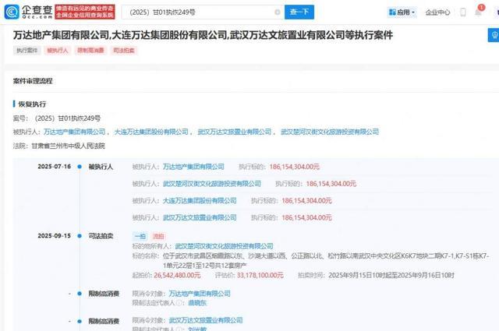Open 标的物所有人 武汉楚河汉街文化旅游投资有限公司 link
The image size is (499, 331).
[x=224, y=246]
